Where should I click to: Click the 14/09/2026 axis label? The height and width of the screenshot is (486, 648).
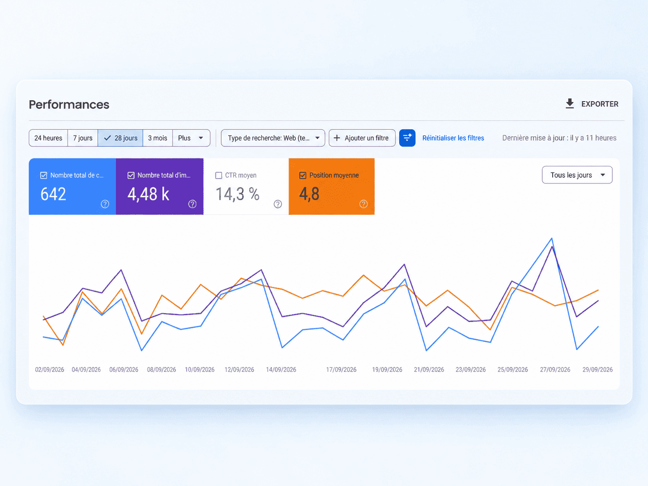[281, 370]
